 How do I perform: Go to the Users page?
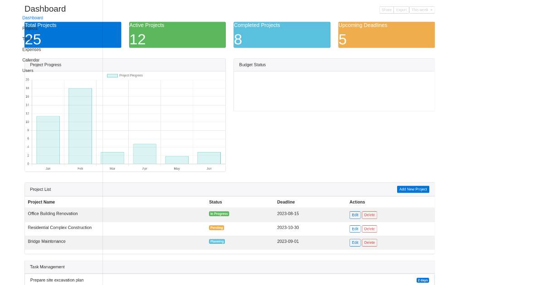click(27, 71)
